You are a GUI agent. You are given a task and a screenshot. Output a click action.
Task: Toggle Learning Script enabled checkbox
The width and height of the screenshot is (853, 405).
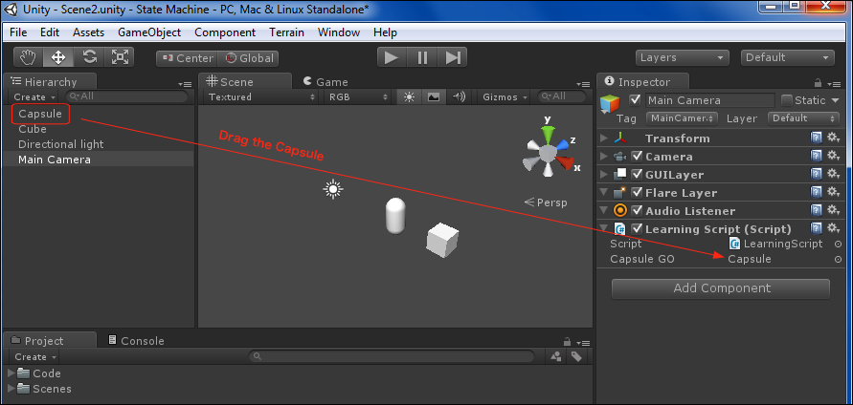tap(637, 229)
